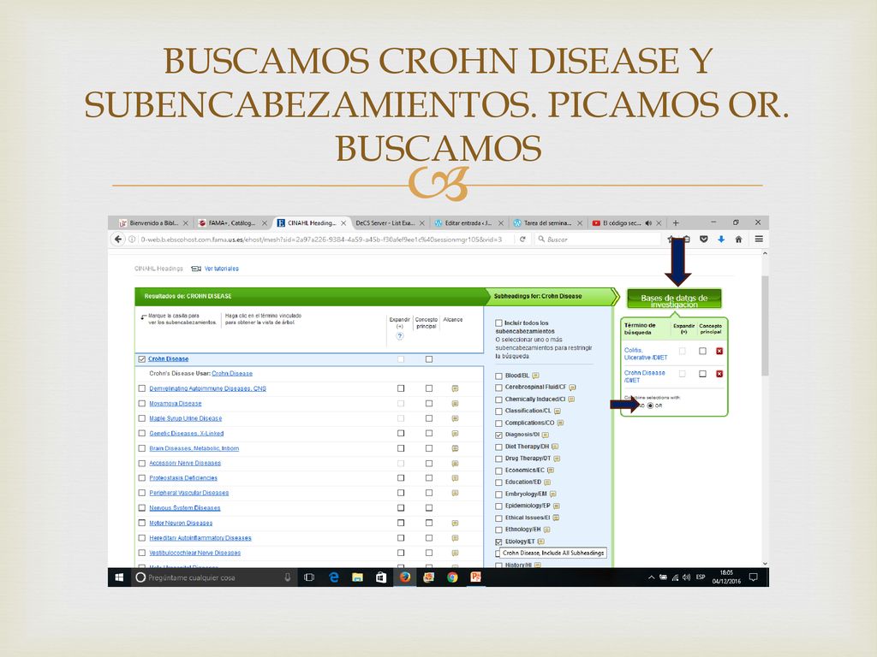Switch to the 'FAMA+, Catálog...' tab
The image size is (877, 657).
click(x=232, y=223)
